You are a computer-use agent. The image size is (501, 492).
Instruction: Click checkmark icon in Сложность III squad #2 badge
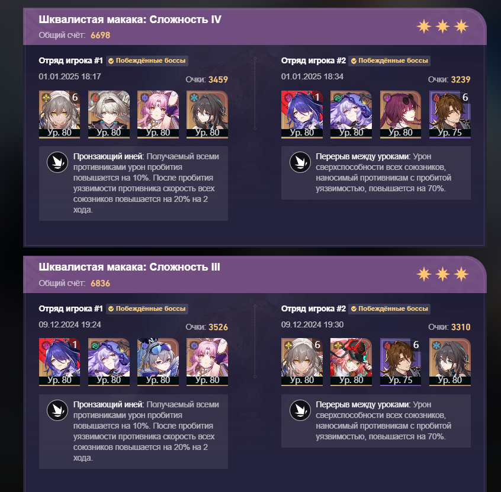coord(354,309)
